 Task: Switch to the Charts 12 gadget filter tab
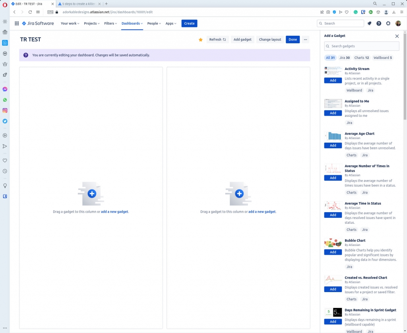coord(361,58)
